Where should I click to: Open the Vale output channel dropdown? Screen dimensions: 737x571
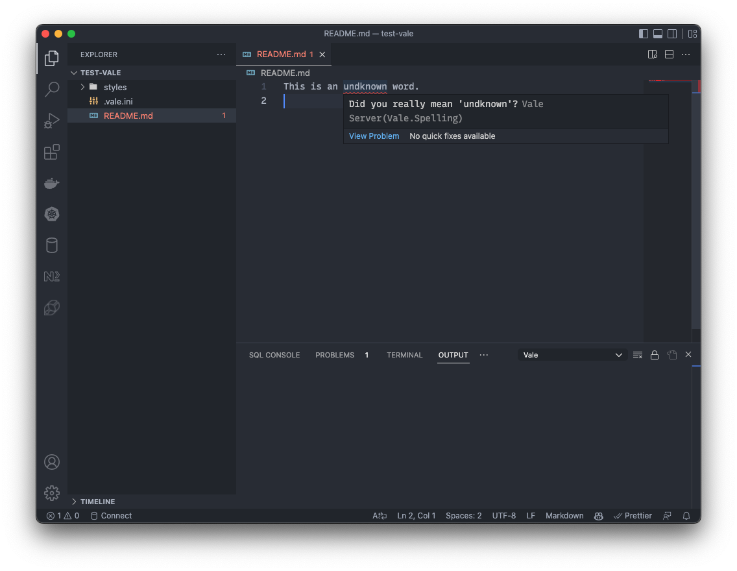572,356
